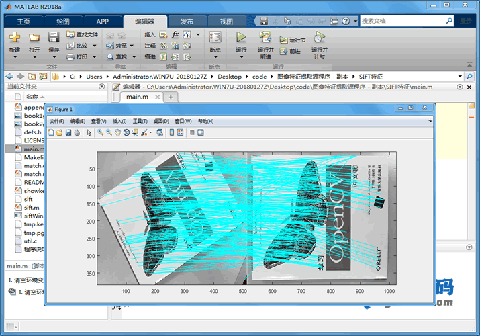Click the green Run (运行) arrow
Screen dimensions: 480x336
[241, 37]
